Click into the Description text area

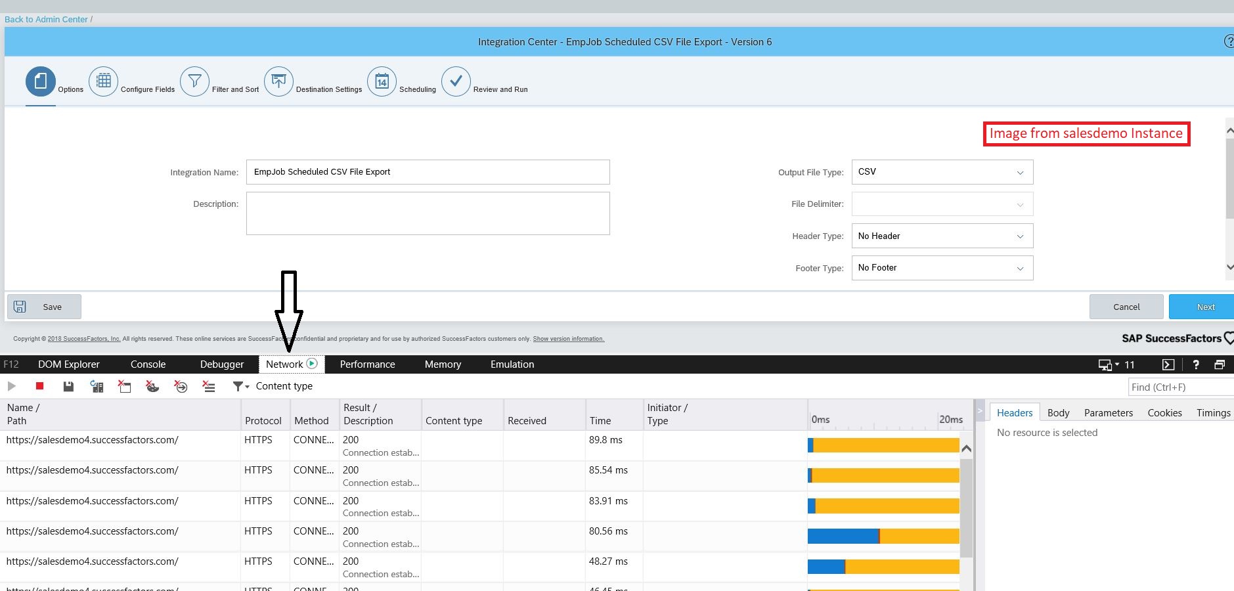[x=428, y=213]
